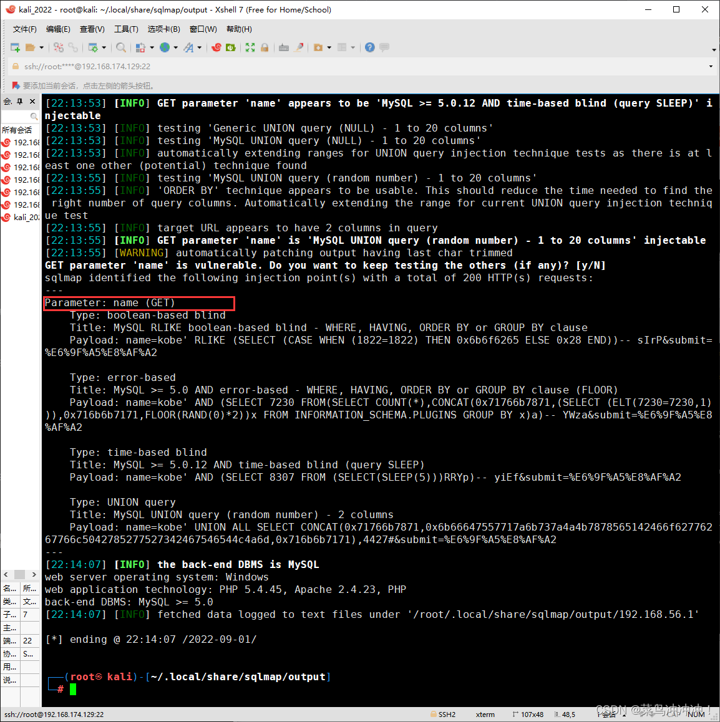Expand the Open session folder dropdown arrow
Image resolution: width=720 pixels, height=722 pixels.
[x=41, y=47]
